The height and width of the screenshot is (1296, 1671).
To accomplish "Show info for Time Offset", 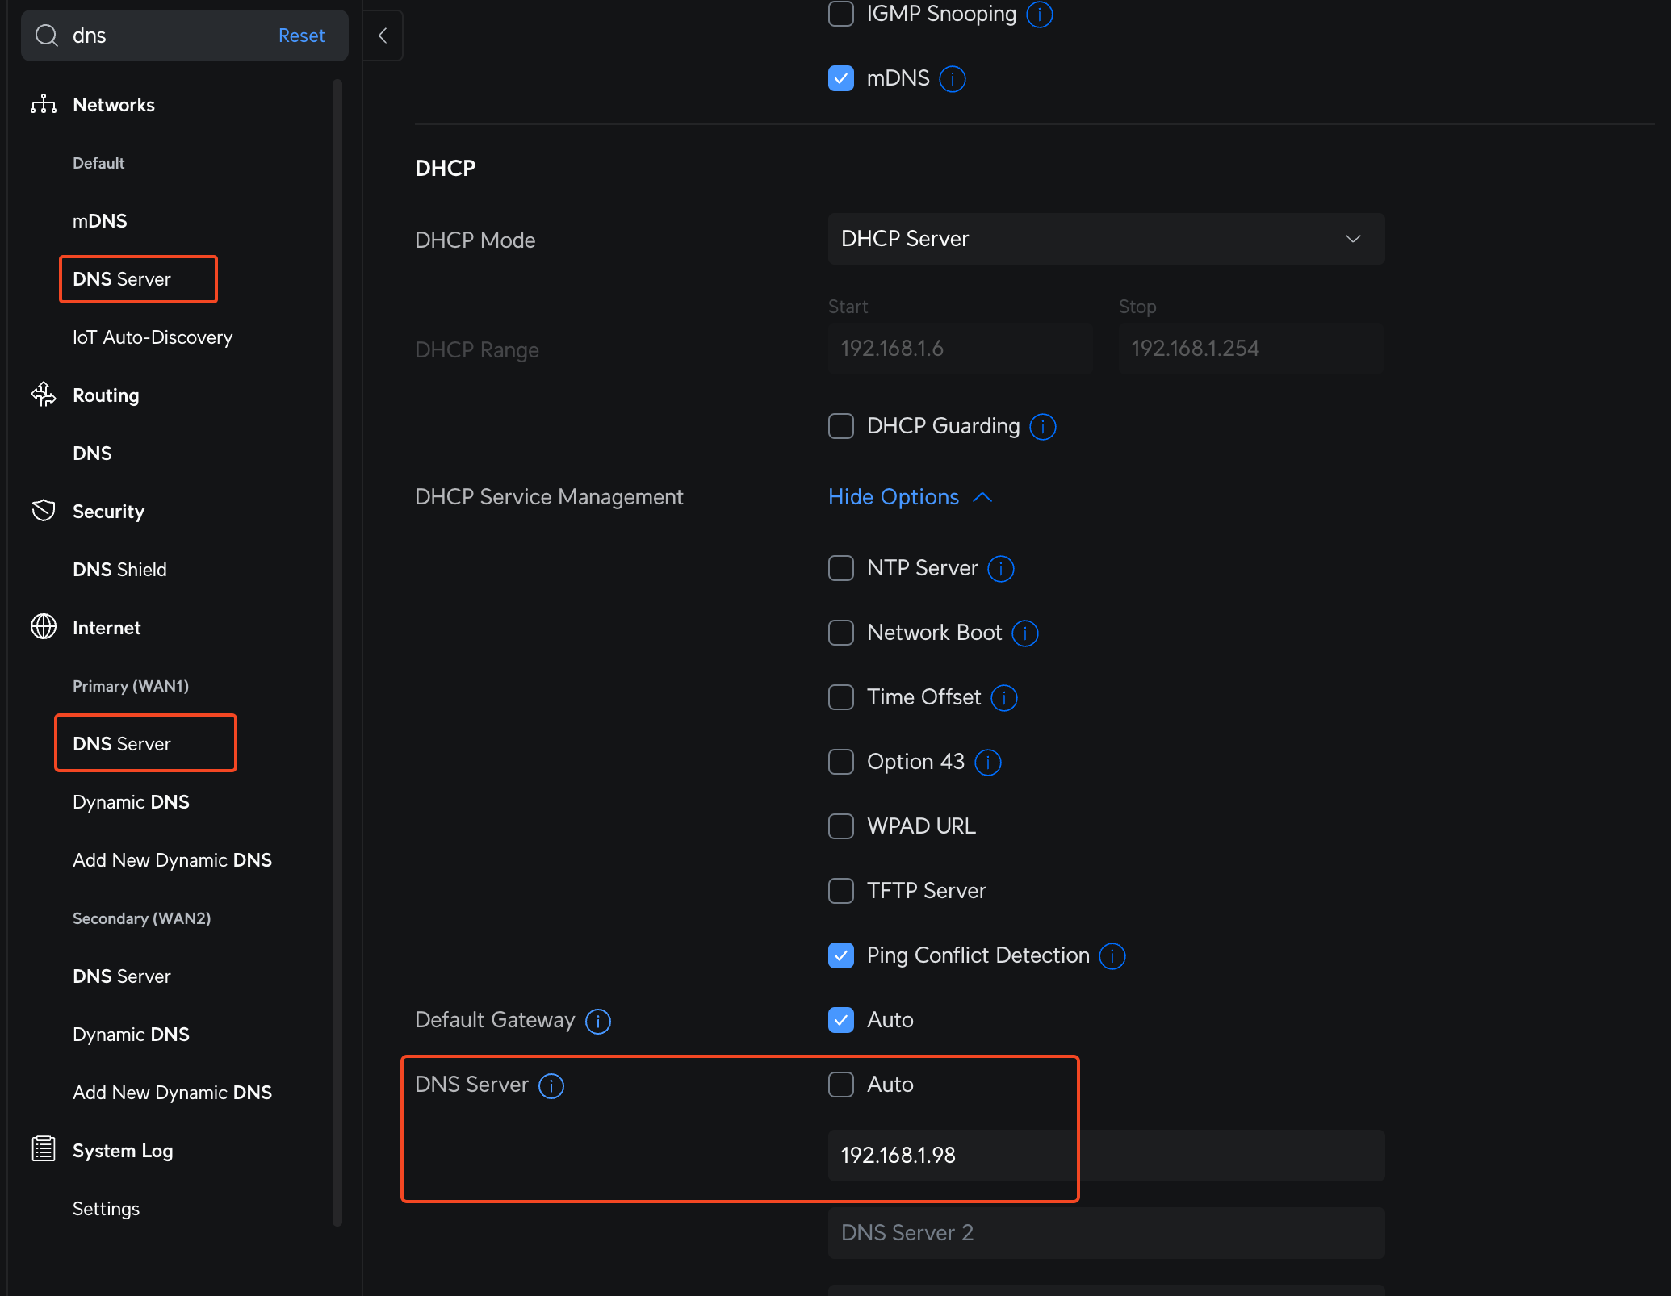I will pyautogui.click(x=1004, y=698).
